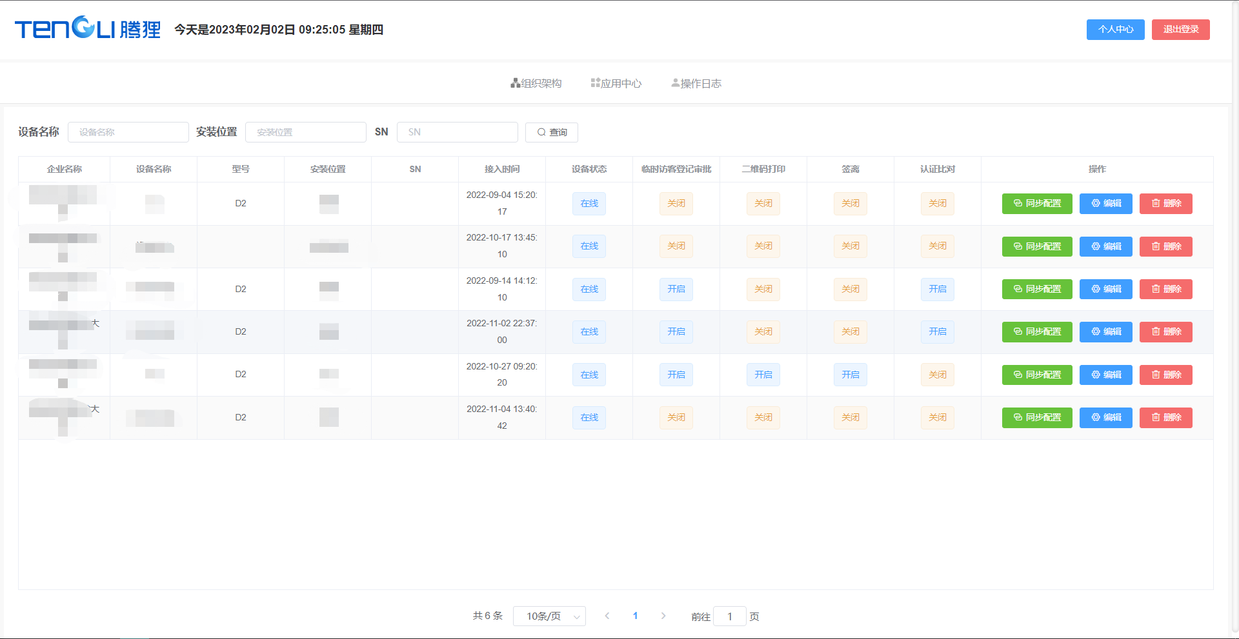The image size is (1239, 639).
Task: Click 删除 for the 2022-11-04 13:40 device
Action: [x=1165, y=417]
